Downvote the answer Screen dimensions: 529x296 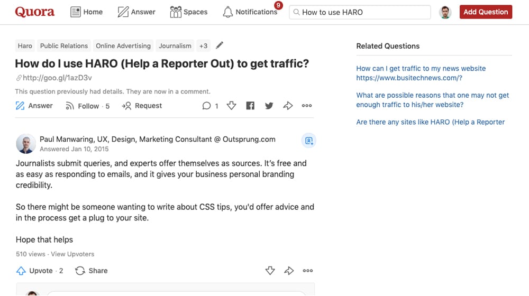tap(270, 271)
